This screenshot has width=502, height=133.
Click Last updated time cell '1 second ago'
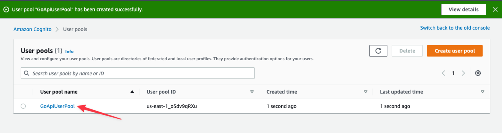click(395, 106)
